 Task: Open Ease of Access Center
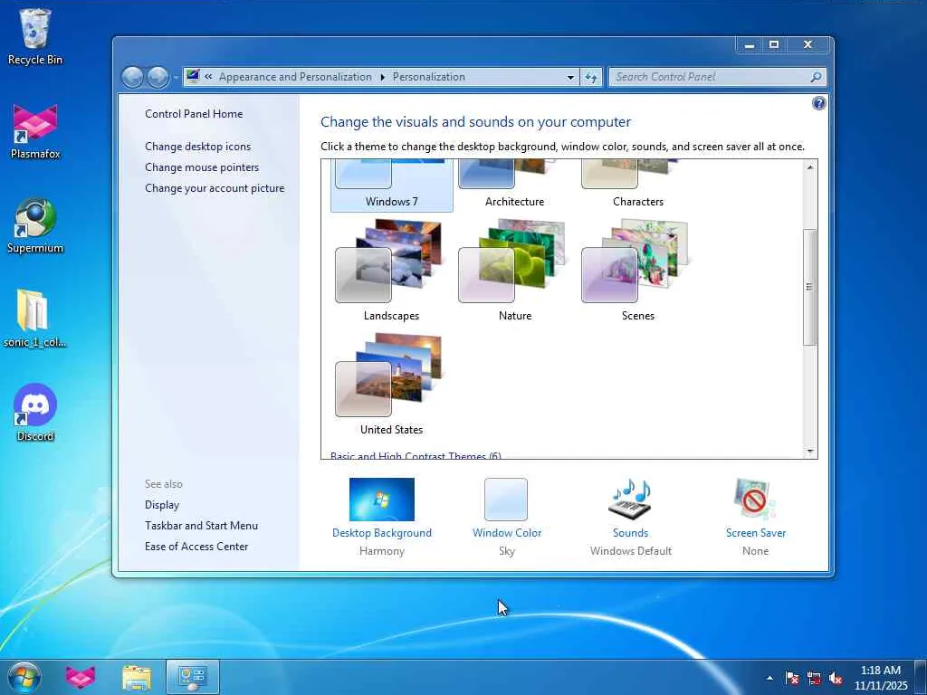click(196, 546)
